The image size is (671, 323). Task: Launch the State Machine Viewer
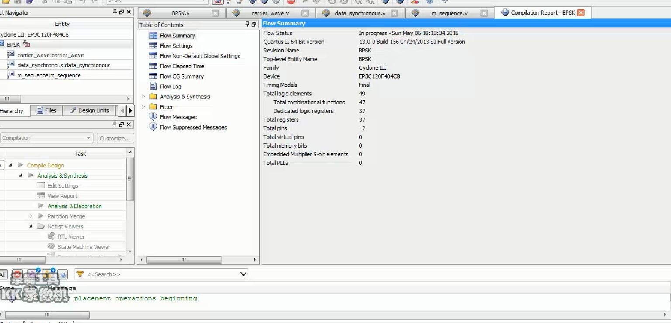point(83,247)
